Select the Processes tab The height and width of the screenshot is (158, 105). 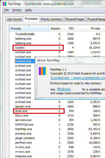click(31, 19)
